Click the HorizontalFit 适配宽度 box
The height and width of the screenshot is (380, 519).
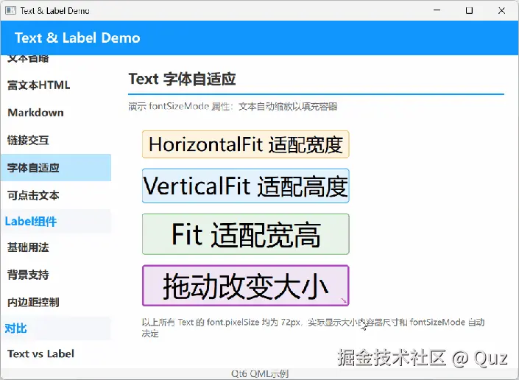pos(246,144)
